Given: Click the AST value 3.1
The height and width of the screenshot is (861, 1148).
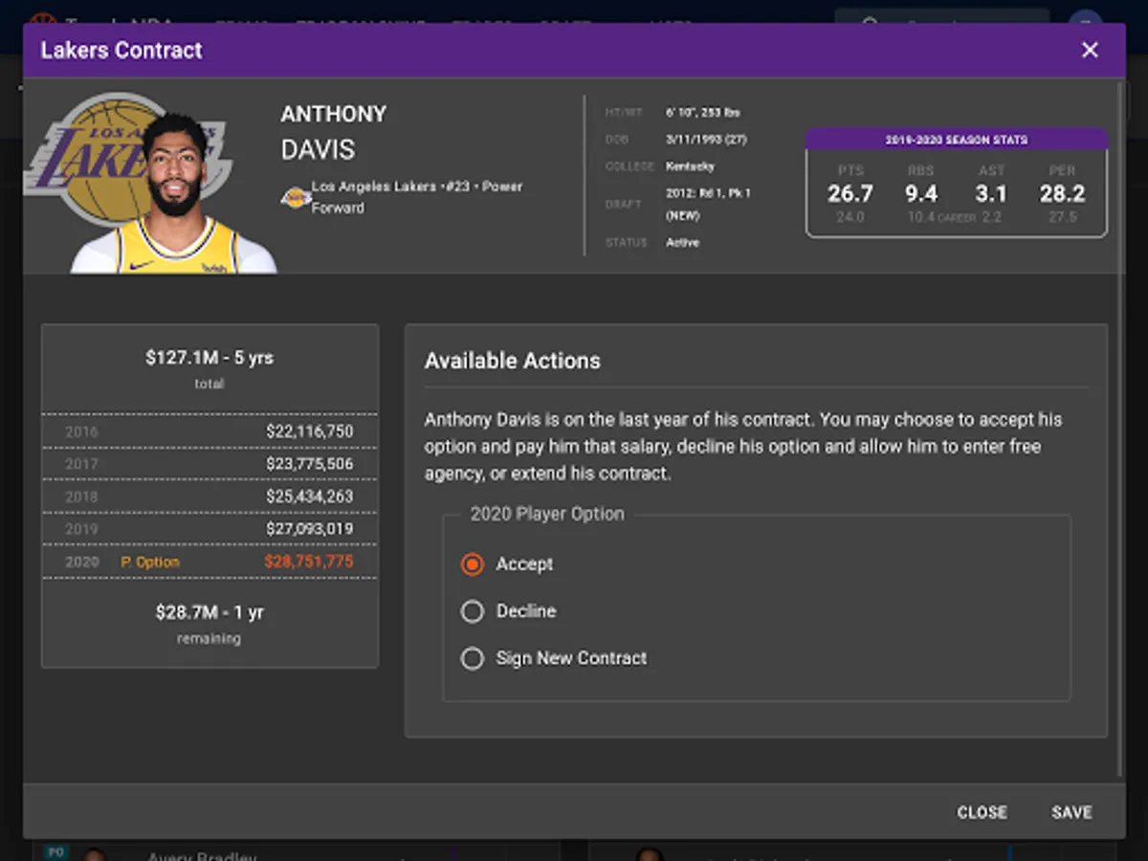Looking at the screenshot, I should 991,194.
